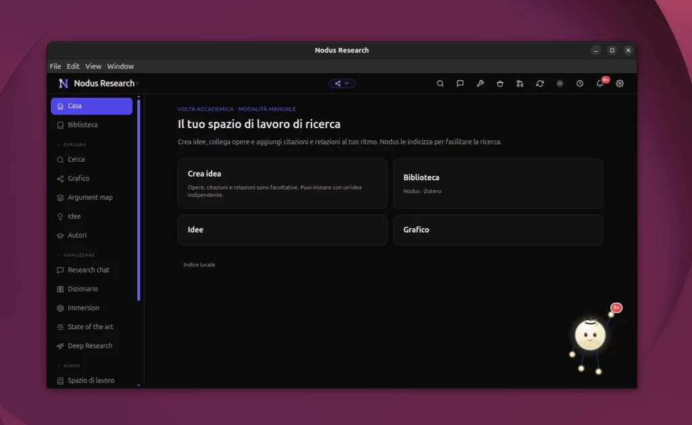Open the notifications bell icon
Image resolution: width=692 pixels, height=425 pixels.
[x=600, y=83]
